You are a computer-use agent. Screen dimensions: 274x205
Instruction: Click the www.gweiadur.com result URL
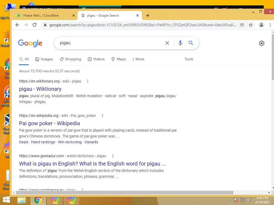click(x=63, y=156)
